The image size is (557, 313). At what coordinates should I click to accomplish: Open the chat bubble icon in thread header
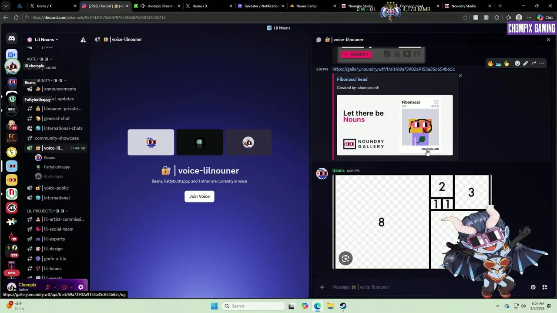point(319,40)
